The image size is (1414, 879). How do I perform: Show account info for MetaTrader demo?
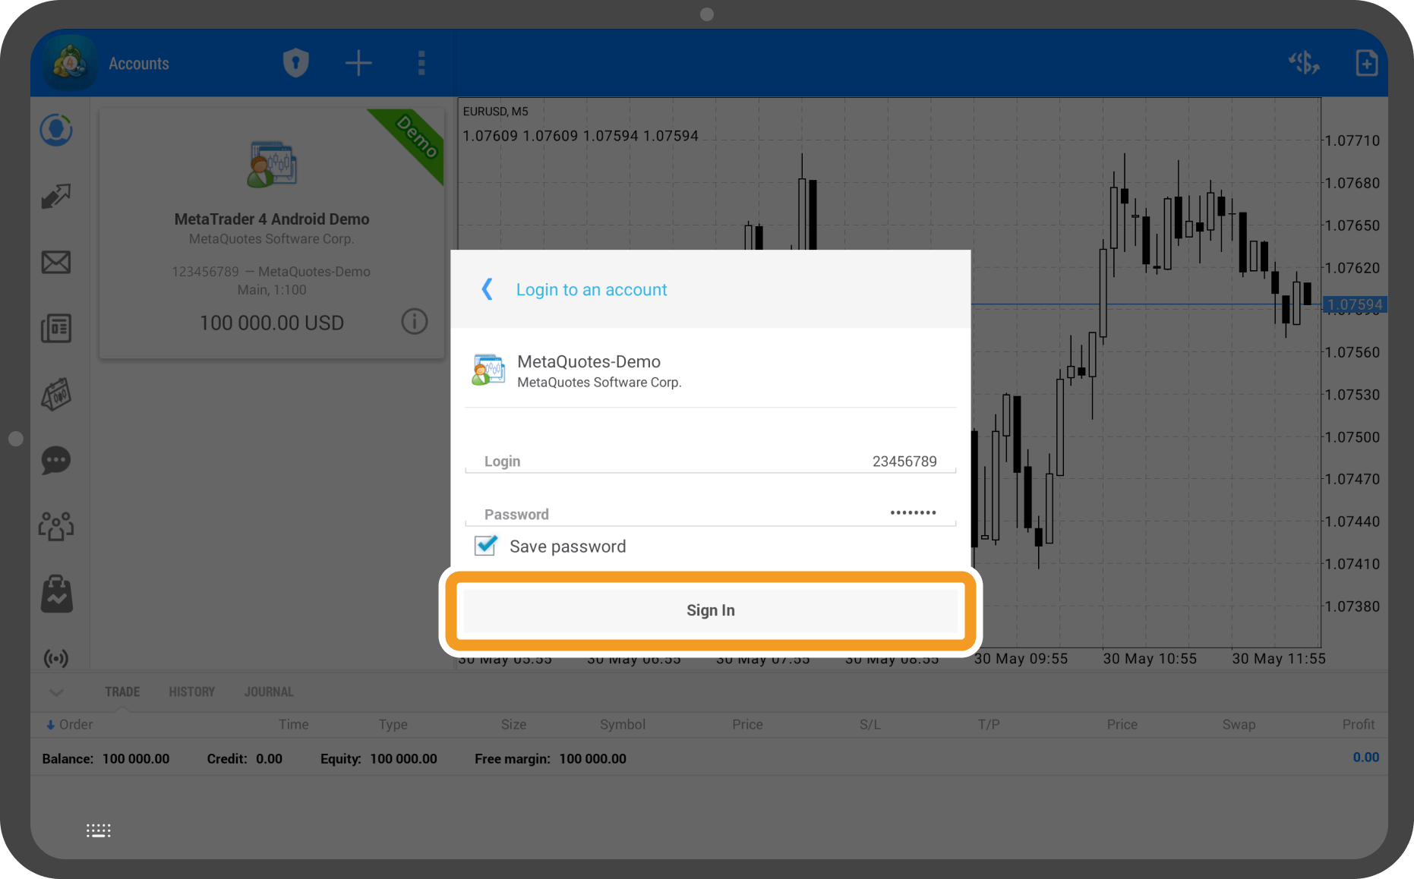point(414,322)
